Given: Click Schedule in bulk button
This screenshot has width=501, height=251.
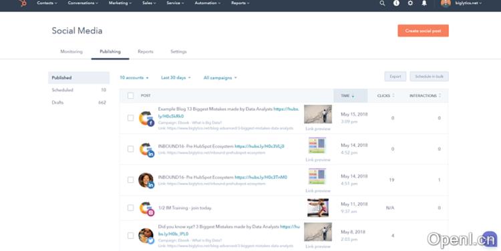Looking at the screenshot, I should pyautogui.click(x=429, y=77).
